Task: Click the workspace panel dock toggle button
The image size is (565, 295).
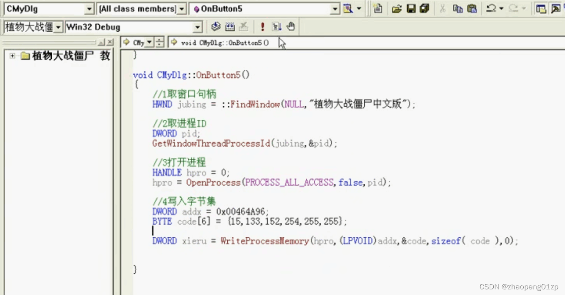Action: pyautogui.click(x=101, y=42)
